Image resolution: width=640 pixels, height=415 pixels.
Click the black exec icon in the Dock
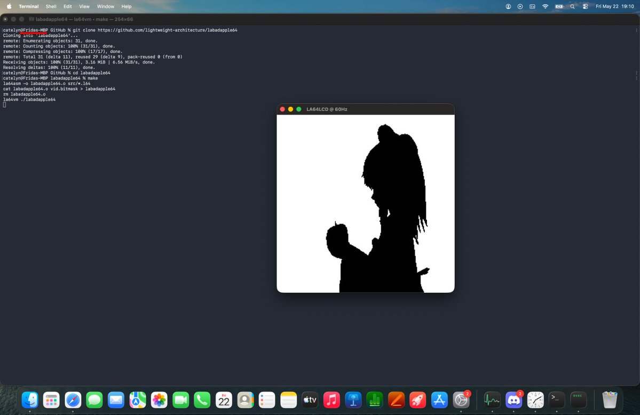pos(579,400)
